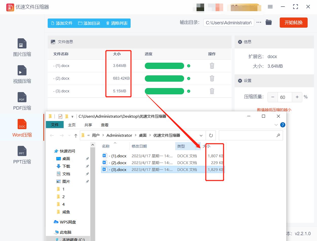The image size is (317, 241).
Task: Switch to 视频压缩 mode
Action: coord(22,74)
